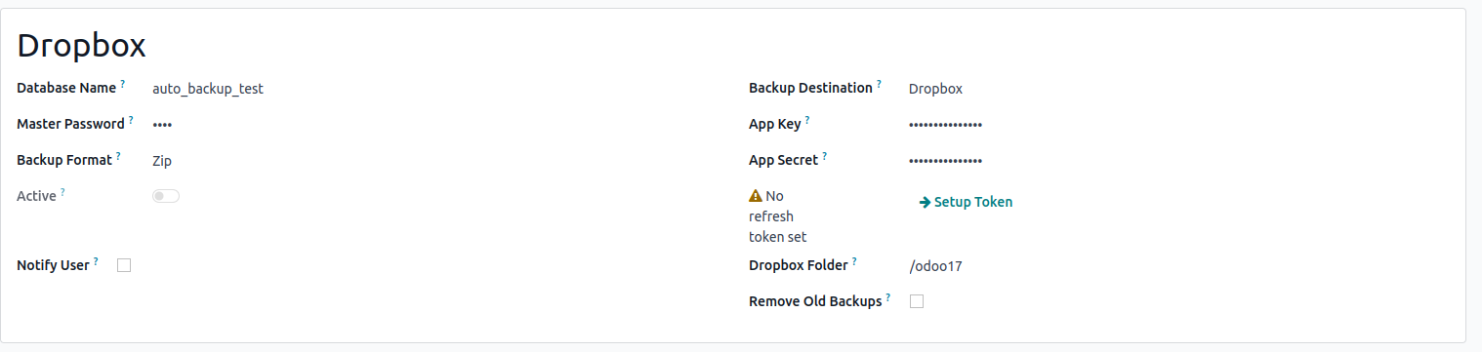The image size is (1482, 352).
Task: Toggle the Active switch
Action: pyautogui.click(x=166, y=196)
